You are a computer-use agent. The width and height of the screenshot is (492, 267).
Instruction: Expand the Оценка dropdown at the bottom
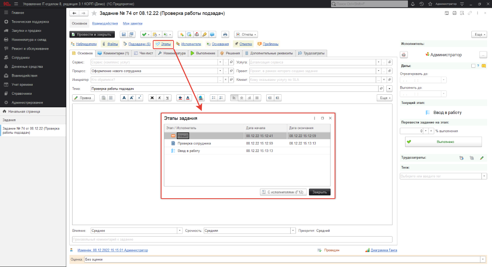(484, 259)
